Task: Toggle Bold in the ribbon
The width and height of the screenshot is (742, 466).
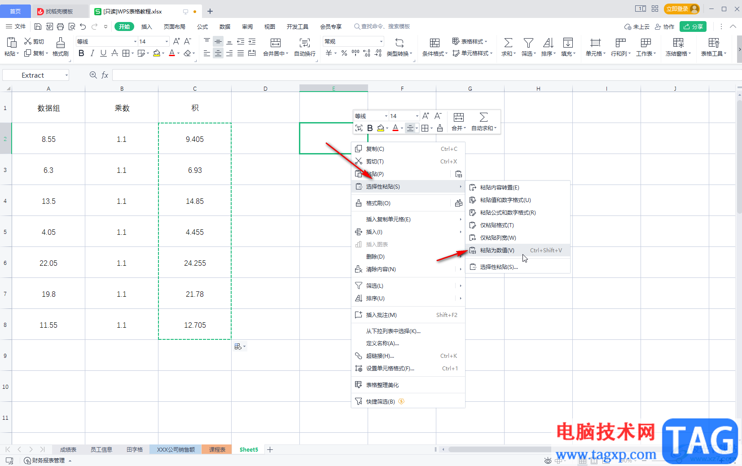Action: pyautogui.click(x=81, y=53)
